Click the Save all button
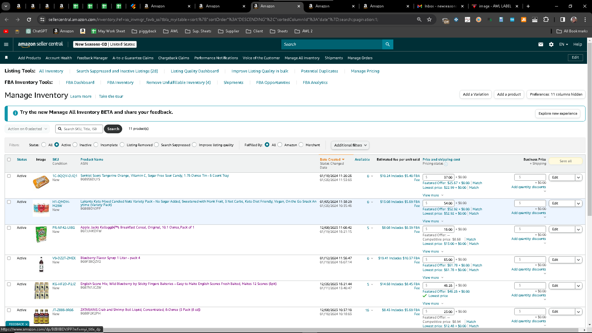Image resolution: width=592 pixels, height=333 pixels. click(x=565, y=161)
